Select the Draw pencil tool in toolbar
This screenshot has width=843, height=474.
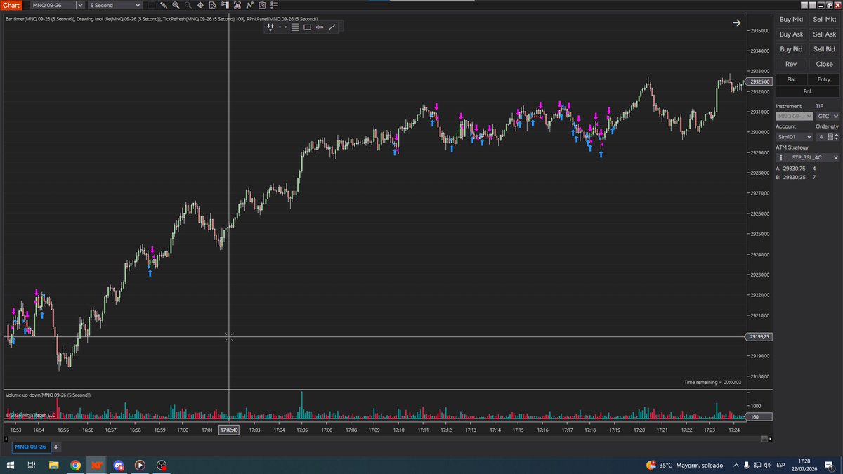163,5
